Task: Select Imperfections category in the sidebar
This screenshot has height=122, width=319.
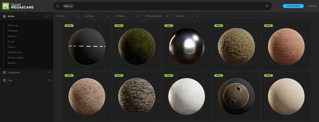Action: [15, 52]
